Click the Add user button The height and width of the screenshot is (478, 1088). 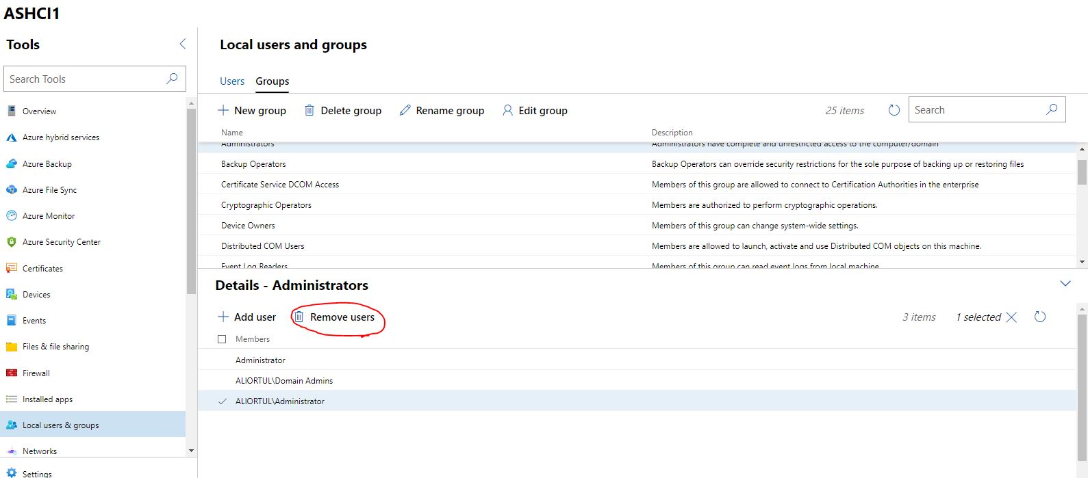click(x=247, y=317)
